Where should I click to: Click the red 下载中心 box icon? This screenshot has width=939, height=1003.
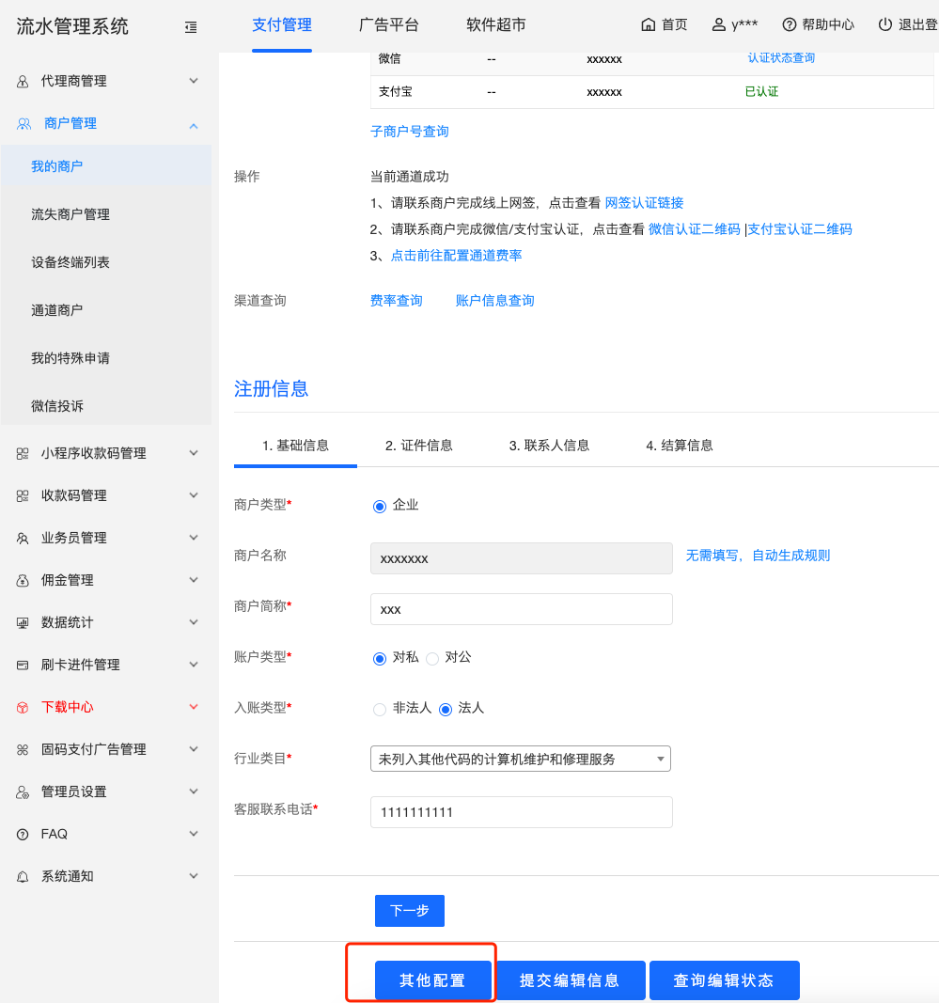(23, 708)
